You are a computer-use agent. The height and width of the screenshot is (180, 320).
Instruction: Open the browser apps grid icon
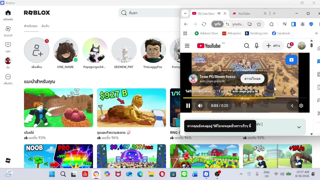click(185, 33)
